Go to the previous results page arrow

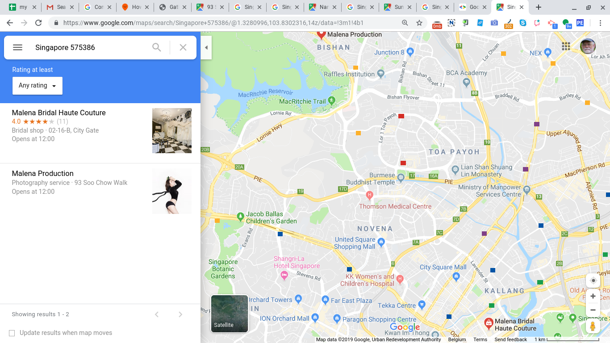[157, 314]
